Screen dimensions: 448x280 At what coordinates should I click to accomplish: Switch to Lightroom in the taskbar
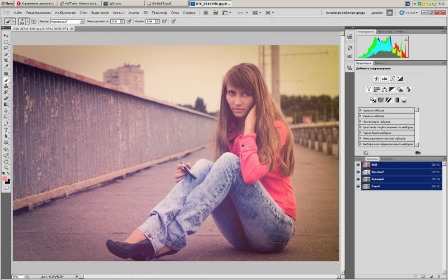(x=123, y=3)
